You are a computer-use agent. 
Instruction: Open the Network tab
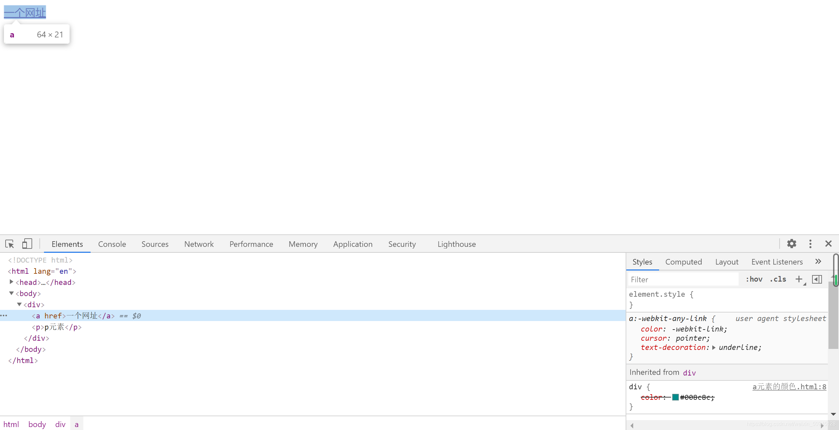[x=199, y=244]
